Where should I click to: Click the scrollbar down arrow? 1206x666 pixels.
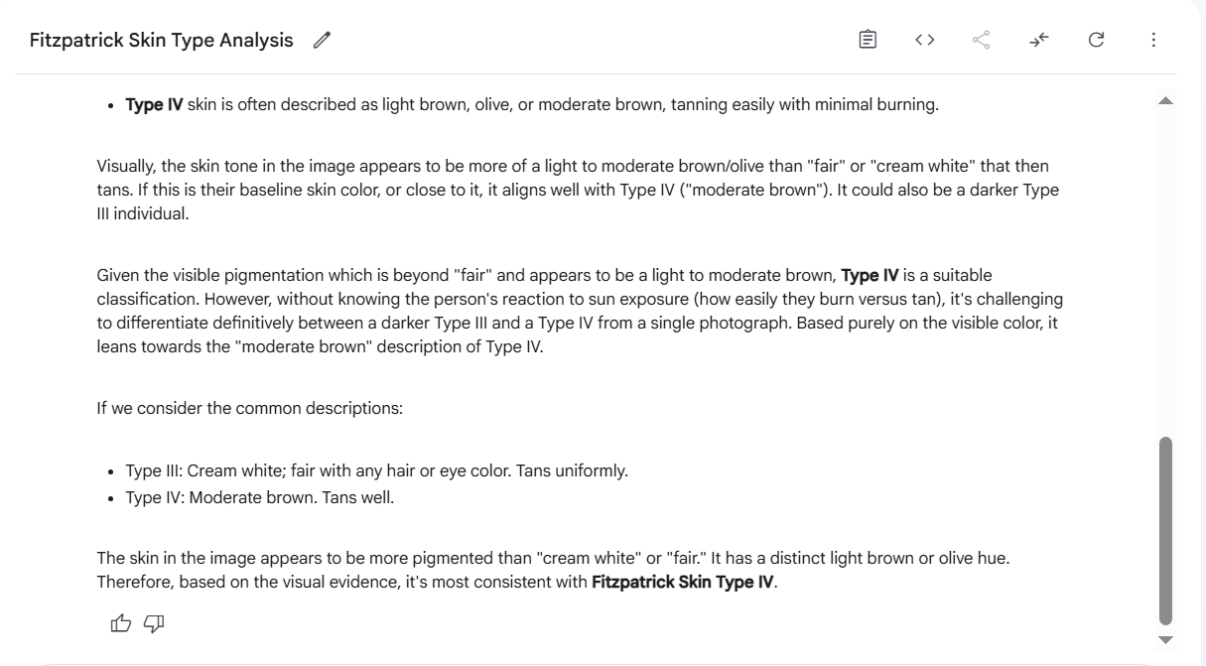(x=1166, y=640)
